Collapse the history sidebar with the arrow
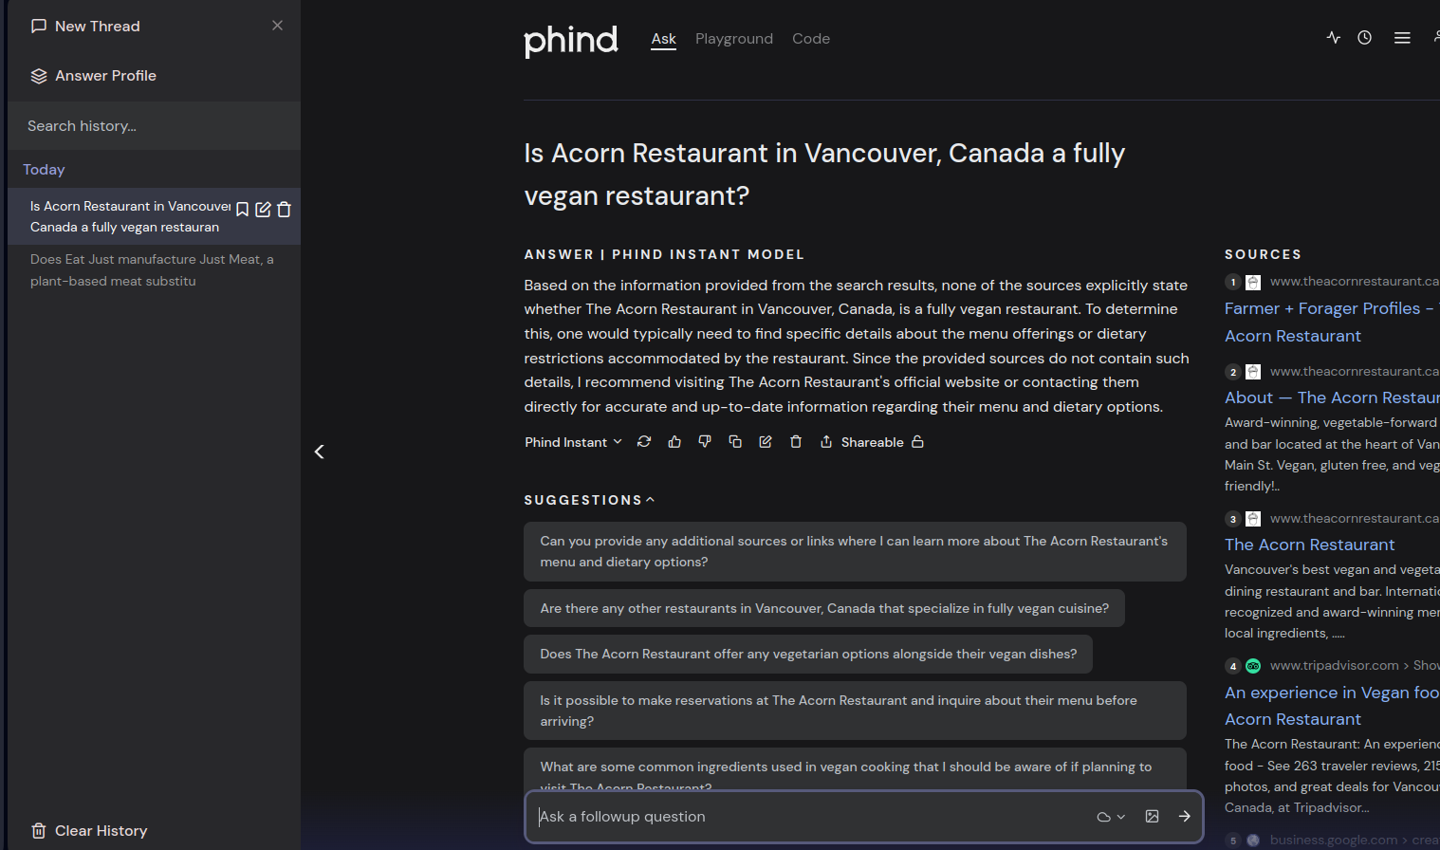Image resolution: width=1440 pixels, height=850 pixels. pyautogui.click(x=320, y=452)
